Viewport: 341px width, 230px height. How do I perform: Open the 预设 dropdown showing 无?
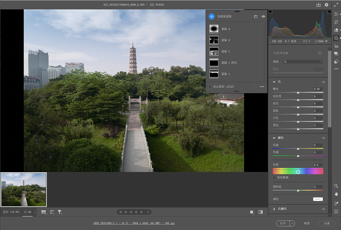tap(303, 62)
